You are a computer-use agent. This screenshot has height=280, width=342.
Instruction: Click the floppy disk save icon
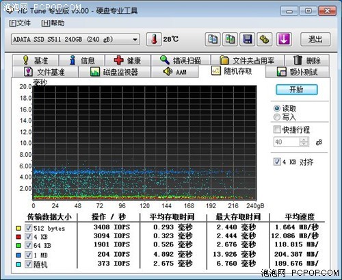(x=248, y=39)
